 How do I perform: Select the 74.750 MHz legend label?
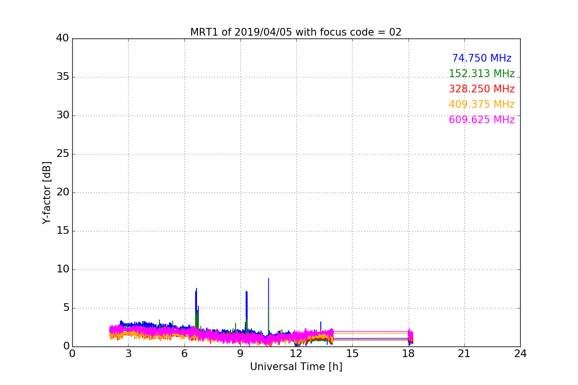coord(482,58)
